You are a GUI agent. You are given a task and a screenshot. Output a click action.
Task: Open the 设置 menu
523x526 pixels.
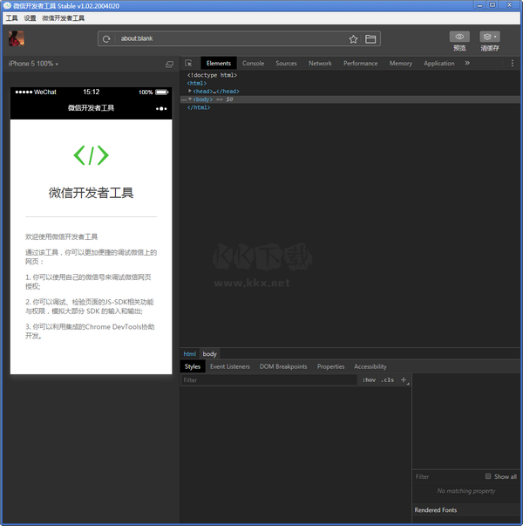[x=30, y=17]
